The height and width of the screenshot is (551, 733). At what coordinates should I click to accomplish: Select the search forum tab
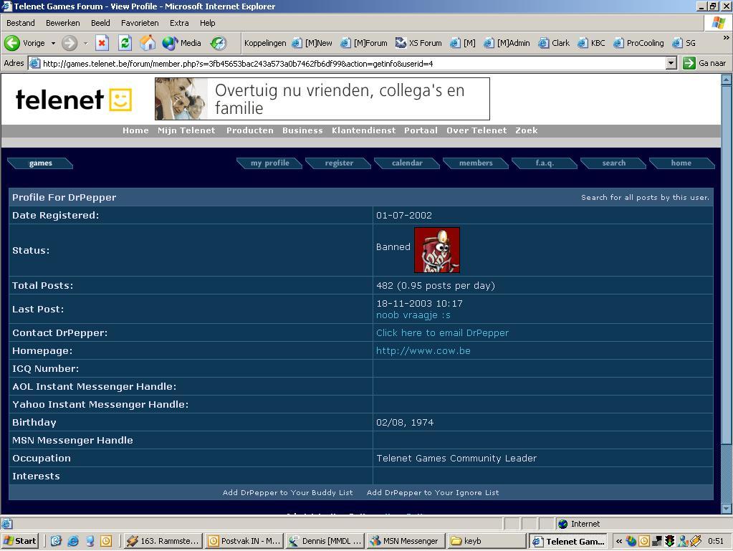[x=613, y=163]
